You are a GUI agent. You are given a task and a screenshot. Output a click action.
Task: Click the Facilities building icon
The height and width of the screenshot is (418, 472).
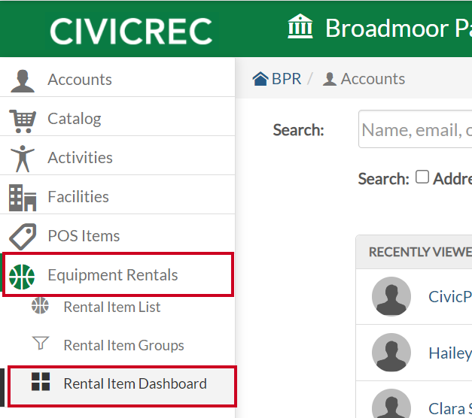[23, 198]
